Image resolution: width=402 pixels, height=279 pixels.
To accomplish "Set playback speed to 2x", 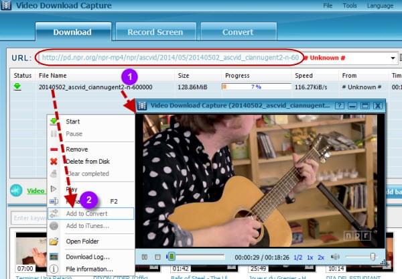I will 321,258.
